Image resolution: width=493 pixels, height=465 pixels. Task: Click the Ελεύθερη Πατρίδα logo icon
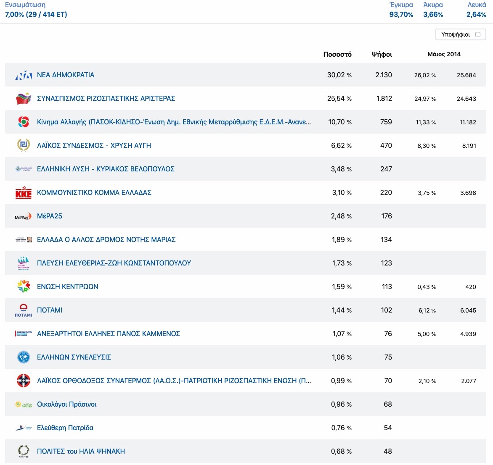(x=24, y=428)
